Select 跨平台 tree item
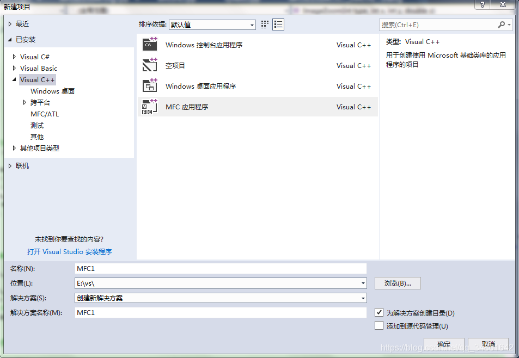Screen dimensions: 519x358 tap(40, 102)
